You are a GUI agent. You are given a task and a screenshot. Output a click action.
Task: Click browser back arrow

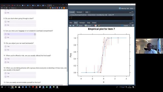pyautogui.click(x=2, y=8)
